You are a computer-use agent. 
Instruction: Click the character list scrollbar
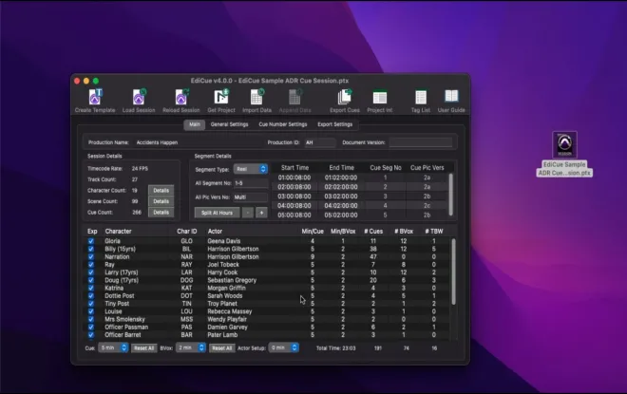click(453, 272)
